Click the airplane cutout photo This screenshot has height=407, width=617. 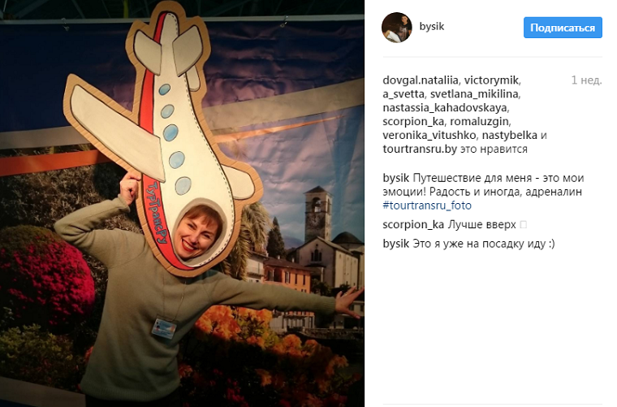(x=182, y=203)
